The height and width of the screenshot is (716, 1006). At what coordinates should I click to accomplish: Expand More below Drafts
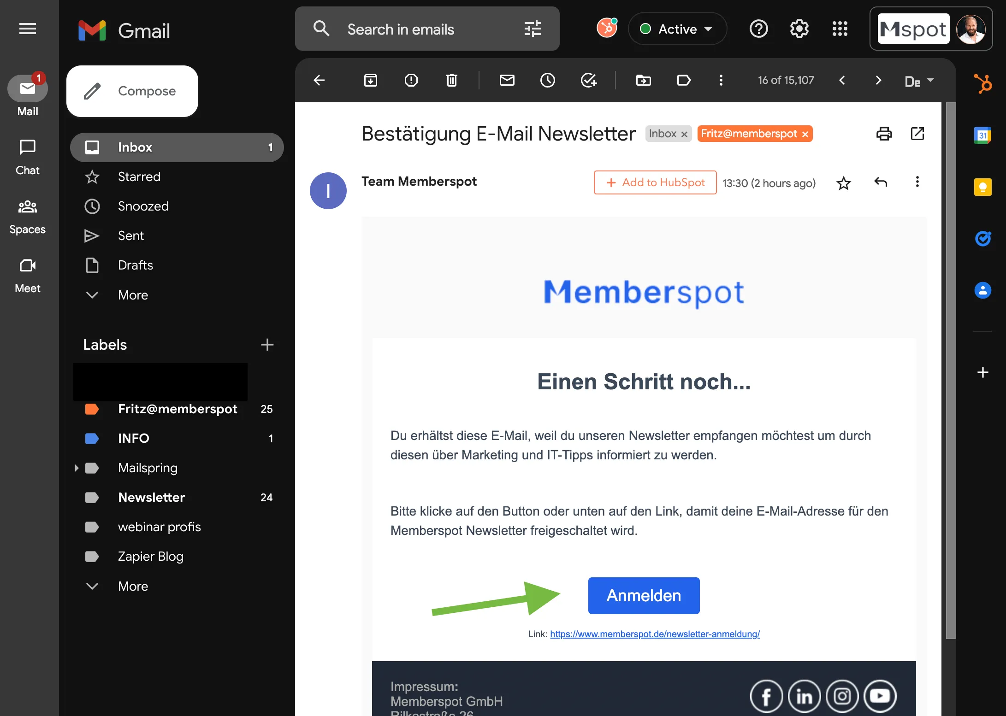coord(133,295)
